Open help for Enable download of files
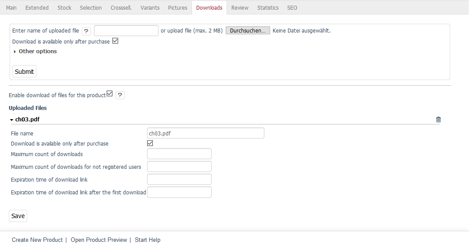 pos(120,95)
